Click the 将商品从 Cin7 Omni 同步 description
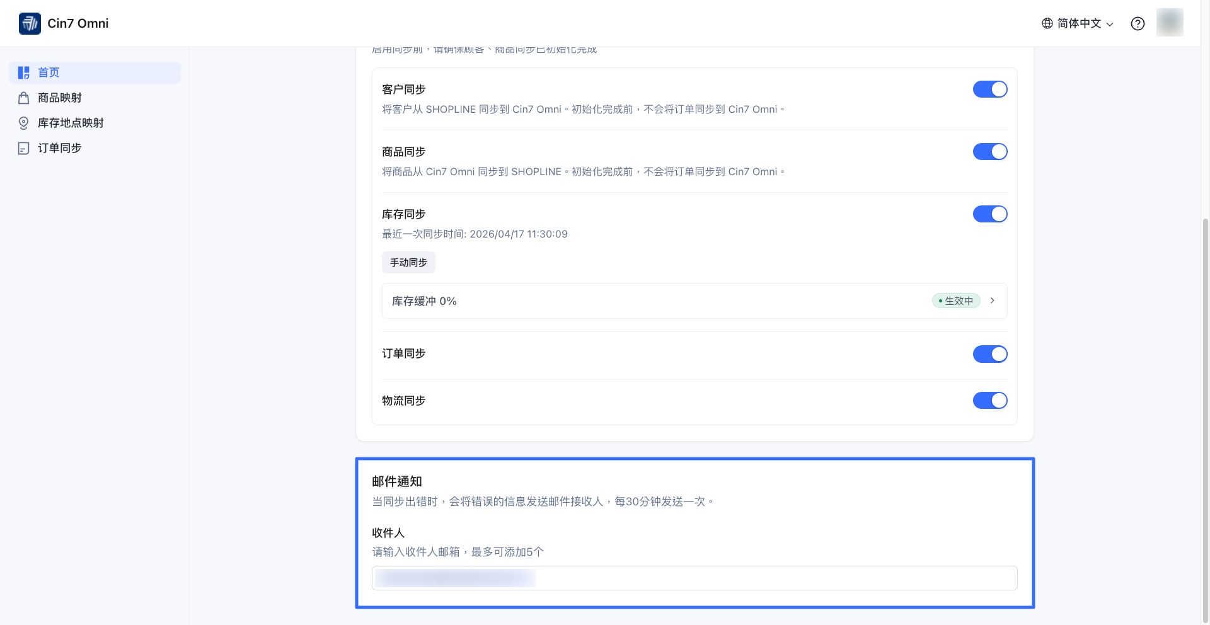Viewport: 1210px width, 625px height. (x=584, y=172)
